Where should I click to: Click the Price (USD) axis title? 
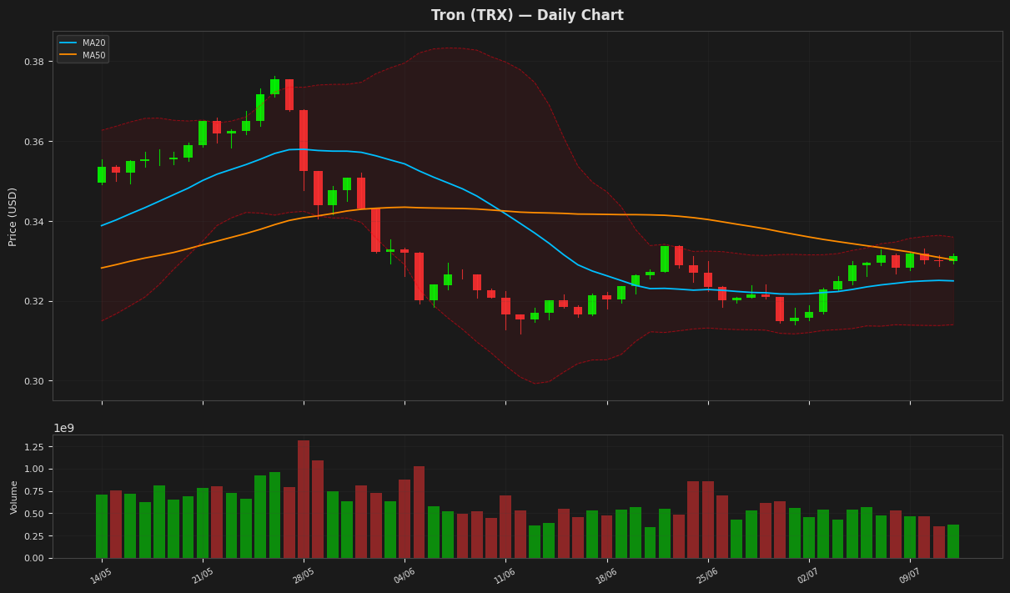pos(13,216)
